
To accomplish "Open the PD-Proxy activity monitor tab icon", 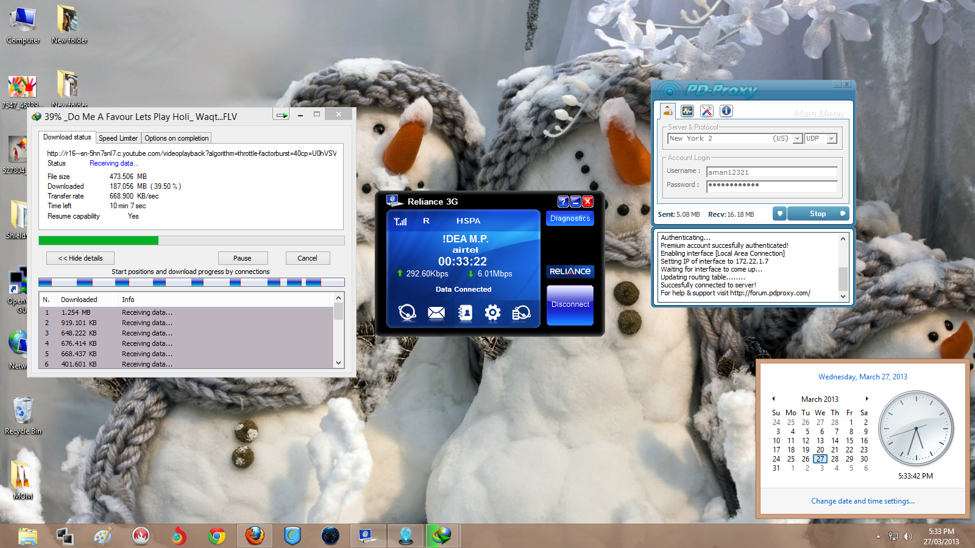I will click(687, 111).
